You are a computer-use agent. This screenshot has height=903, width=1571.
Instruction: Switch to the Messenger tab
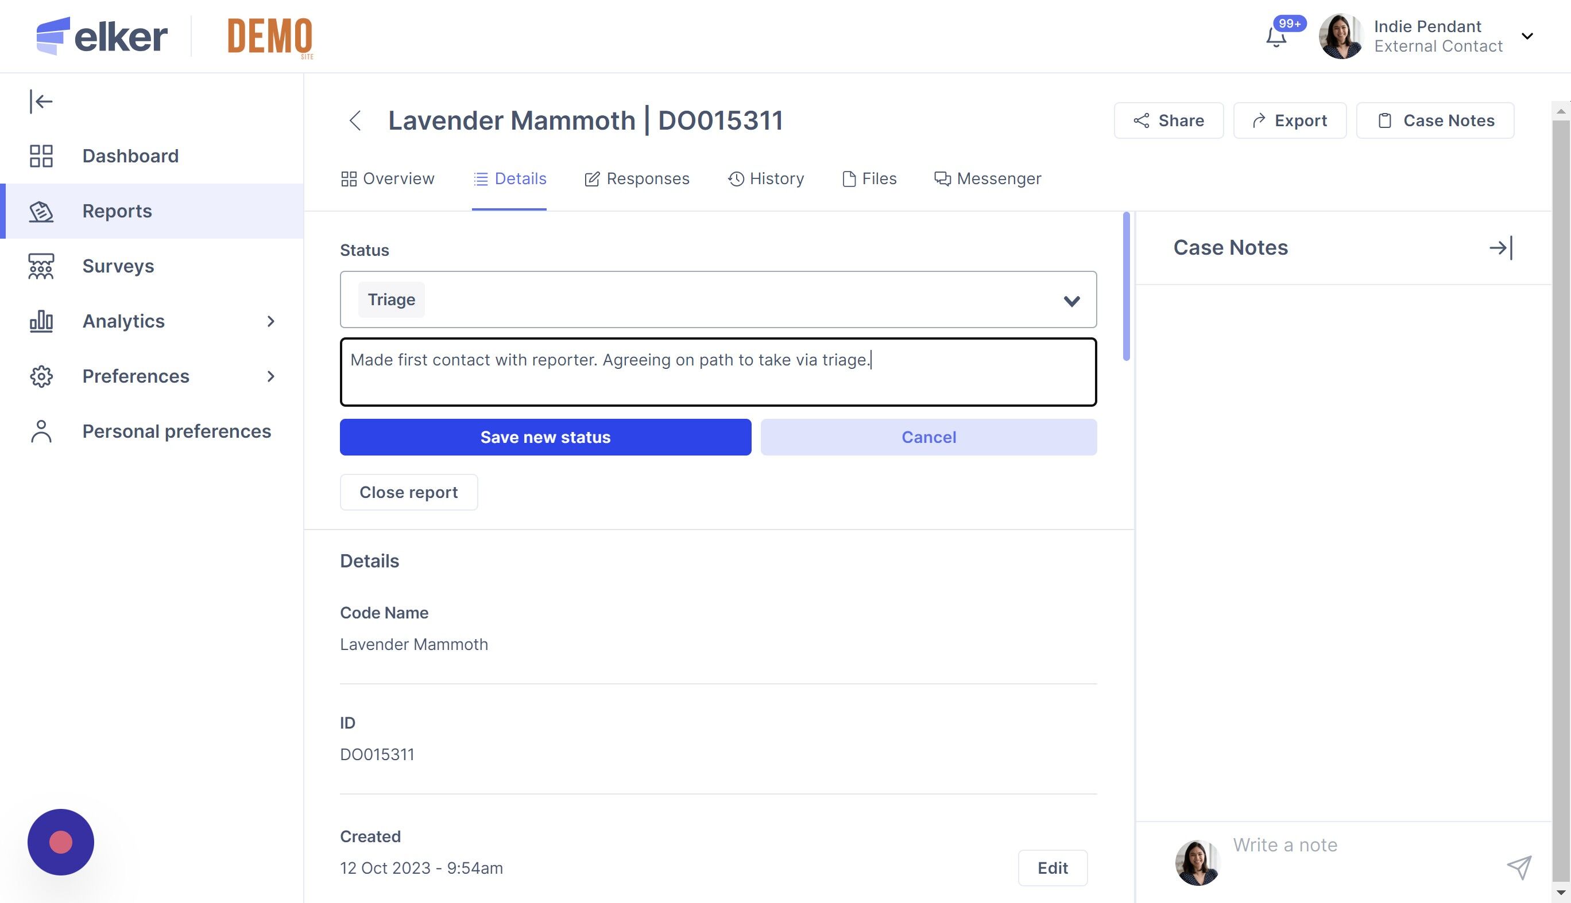(988, 178)
